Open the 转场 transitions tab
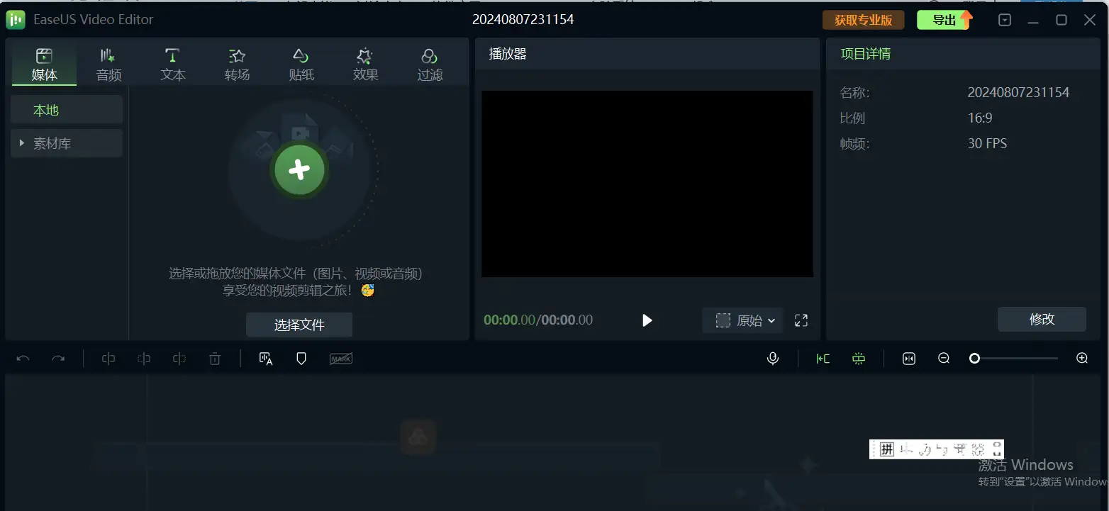This screenshot has height=511, width=1109. pyautogui.click(x=237, y=64)
